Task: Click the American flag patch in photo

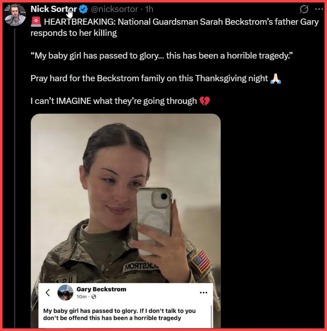Action: (x=201, y=261)
